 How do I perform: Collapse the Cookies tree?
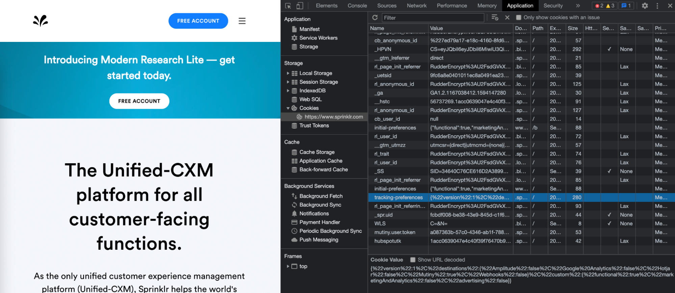point(288,108)
